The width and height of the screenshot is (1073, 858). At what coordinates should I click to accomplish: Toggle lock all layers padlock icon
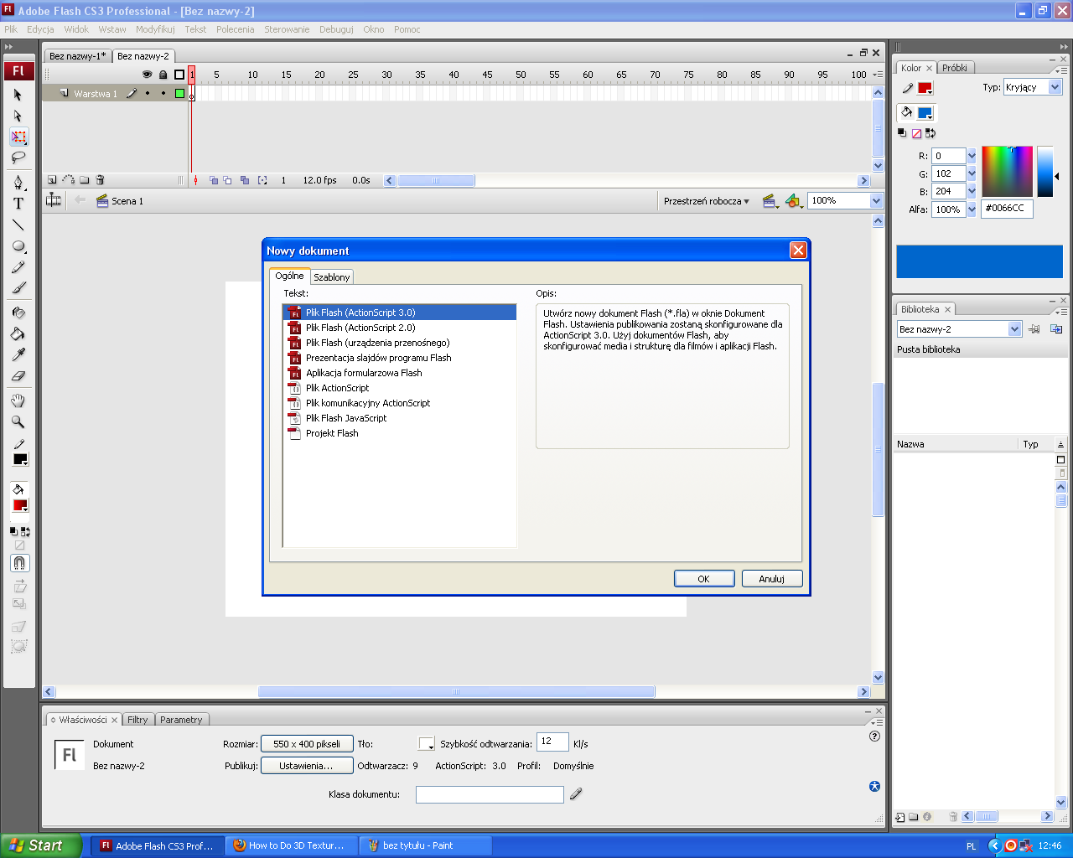163,75
